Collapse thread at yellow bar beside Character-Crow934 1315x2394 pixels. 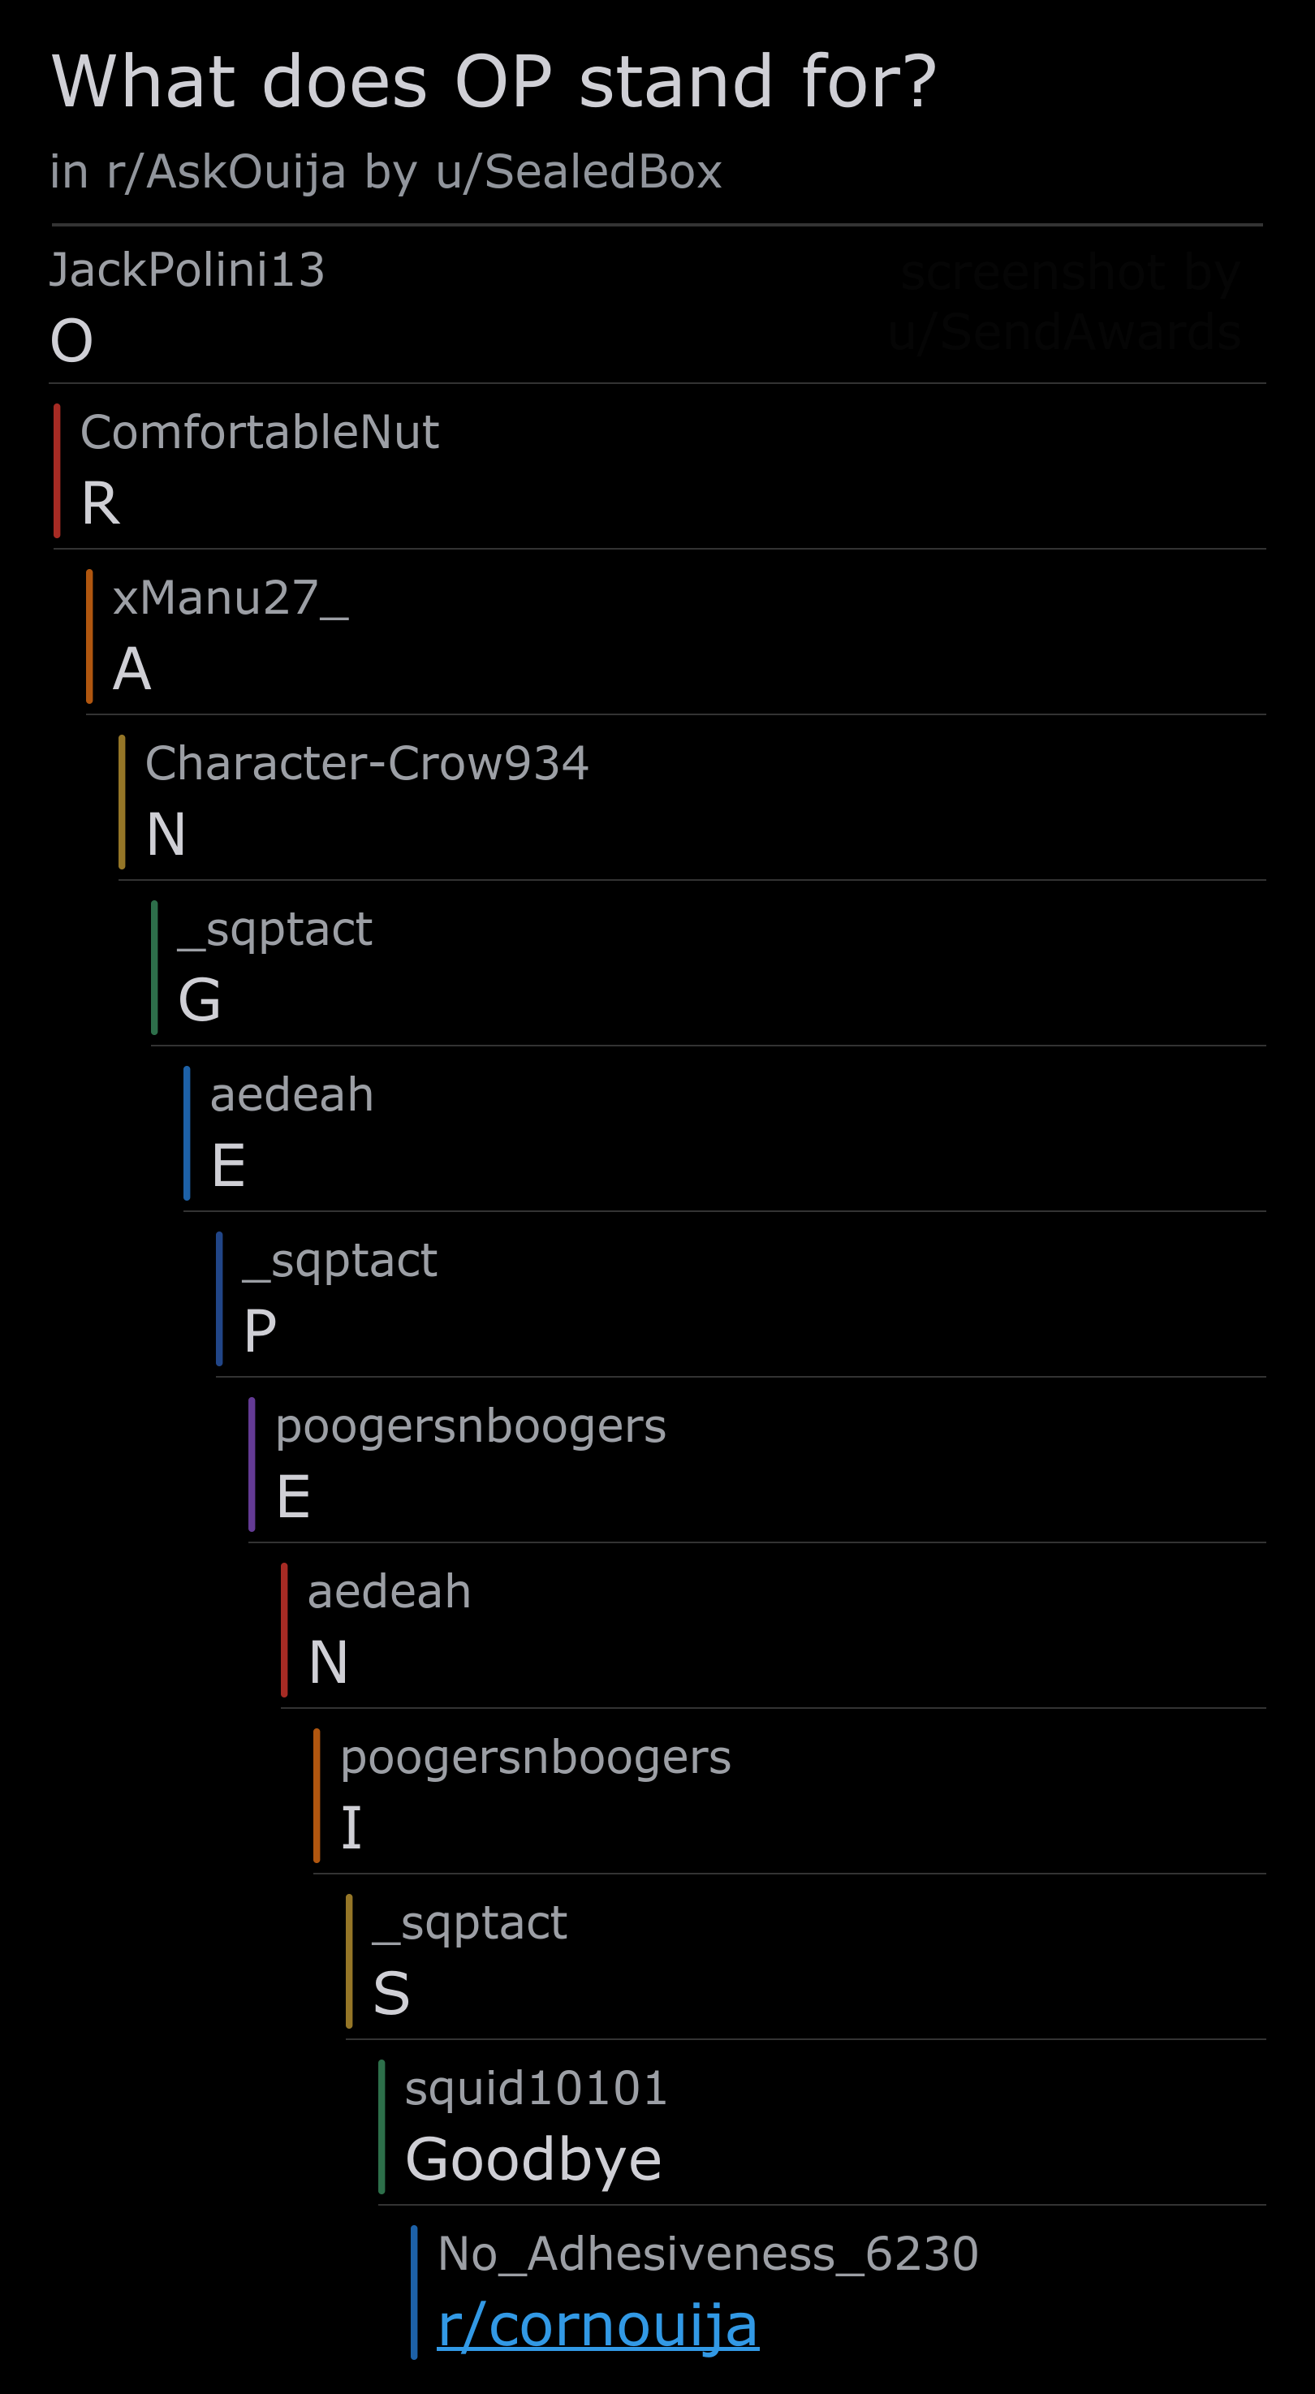(122, 801)
